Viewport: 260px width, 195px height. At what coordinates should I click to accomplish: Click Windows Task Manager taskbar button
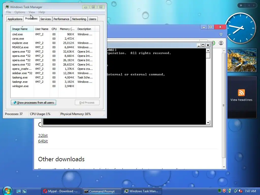[x=142, y=191]
